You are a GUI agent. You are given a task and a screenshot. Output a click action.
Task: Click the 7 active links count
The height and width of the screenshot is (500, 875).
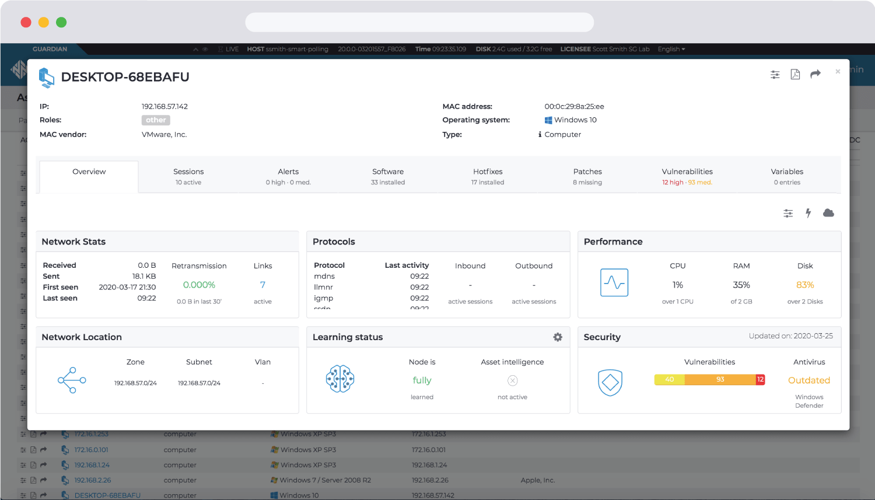(262, 285)
